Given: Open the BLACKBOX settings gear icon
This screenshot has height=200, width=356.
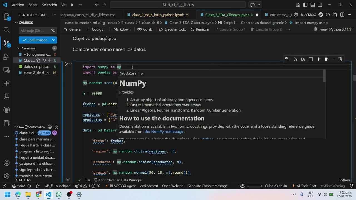Looking at the screenshot, I should pyautogui.click(x=296, y=15).
